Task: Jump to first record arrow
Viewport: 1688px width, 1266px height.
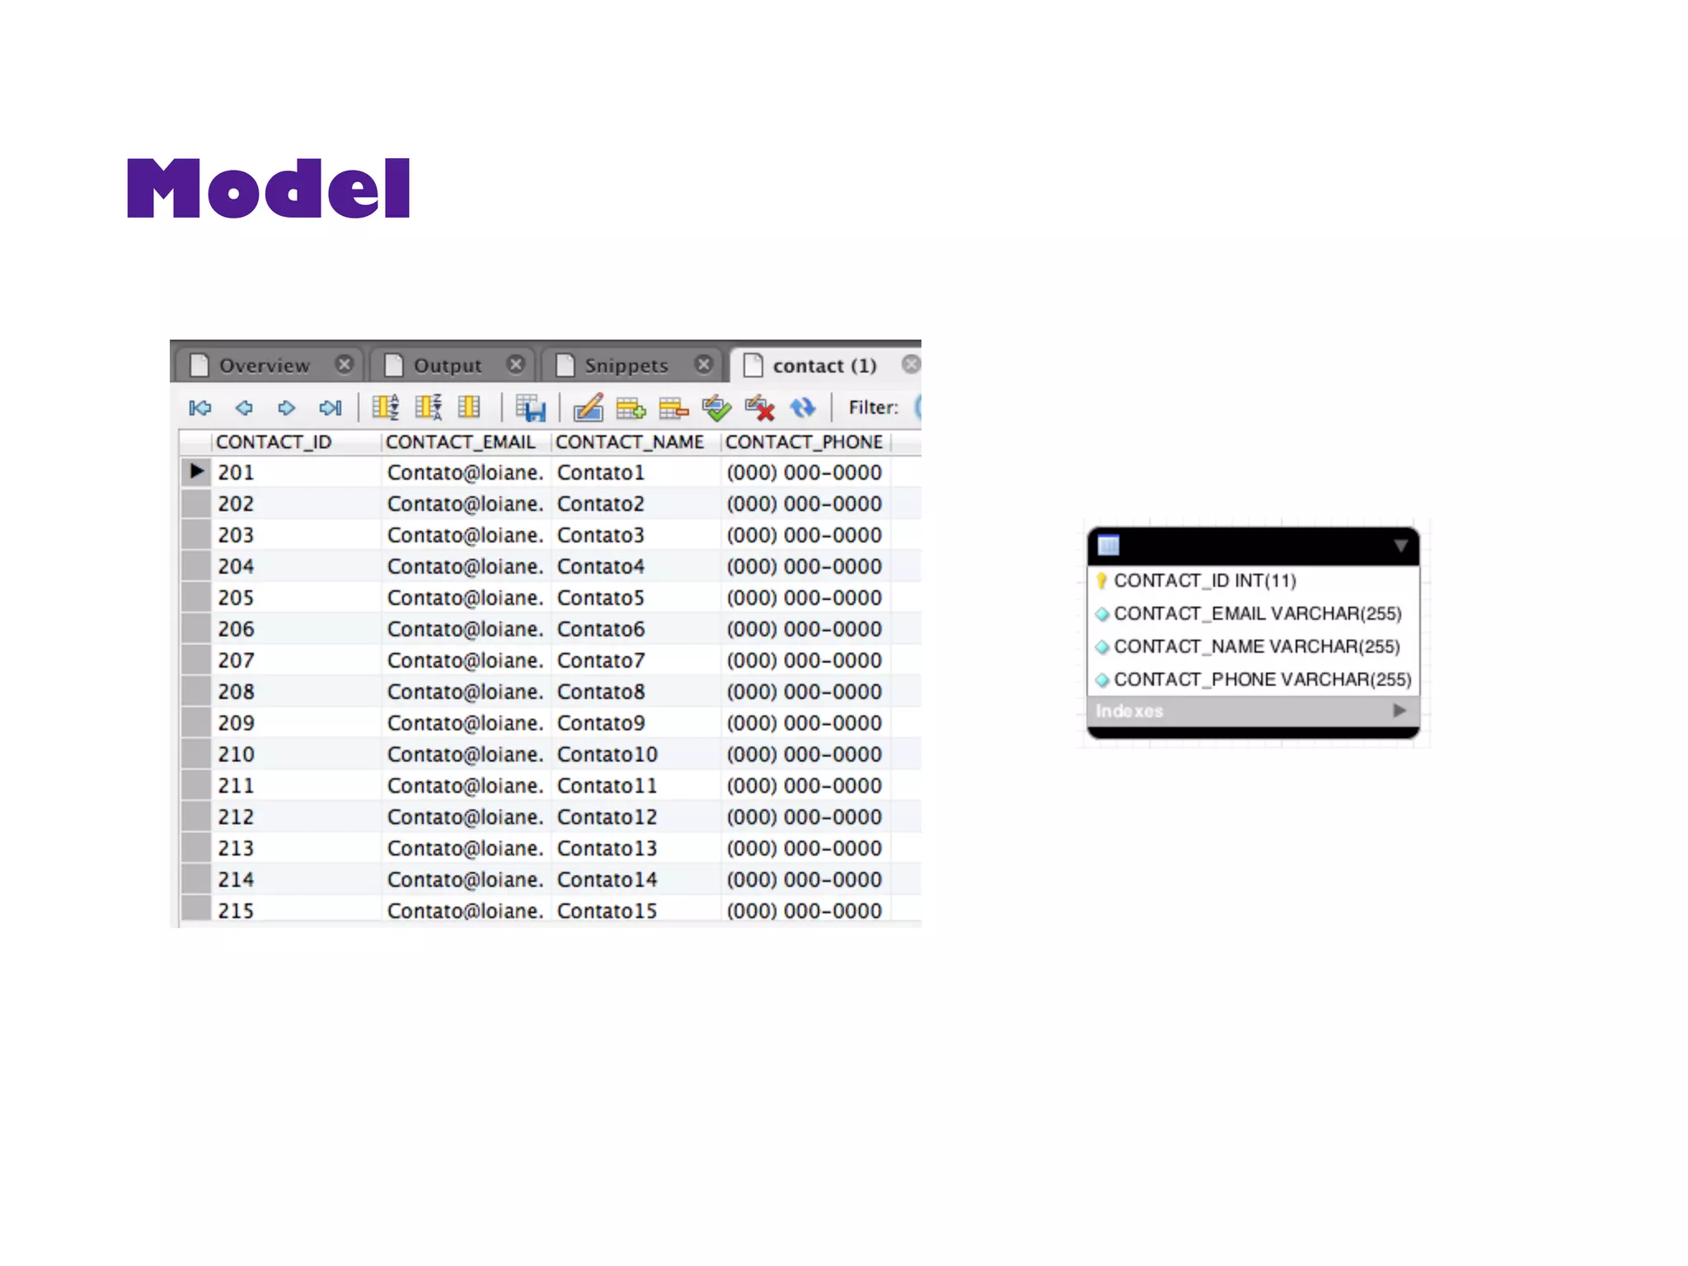Action: [200, 408]
